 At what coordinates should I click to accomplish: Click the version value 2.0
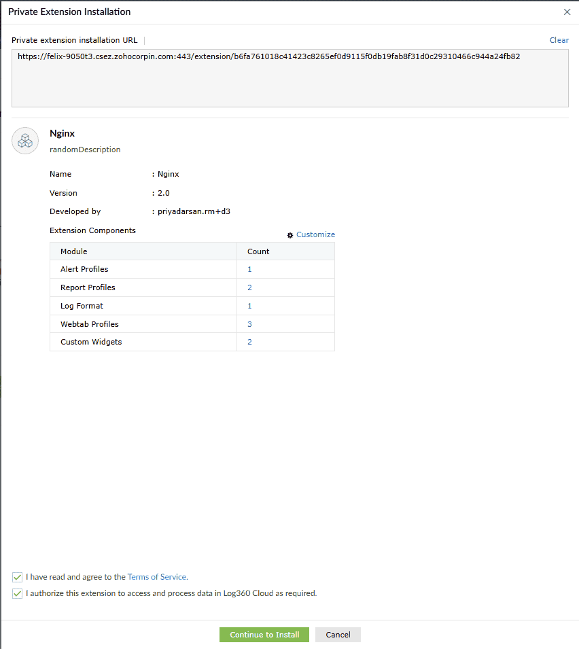[164, 193]
